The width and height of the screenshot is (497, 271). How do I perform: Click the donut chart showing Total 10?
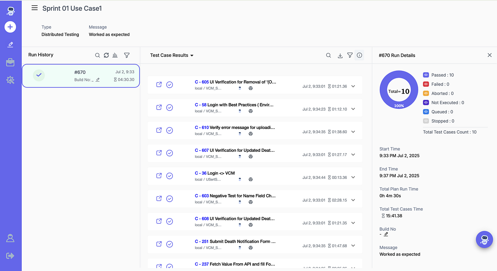(399, 90)
